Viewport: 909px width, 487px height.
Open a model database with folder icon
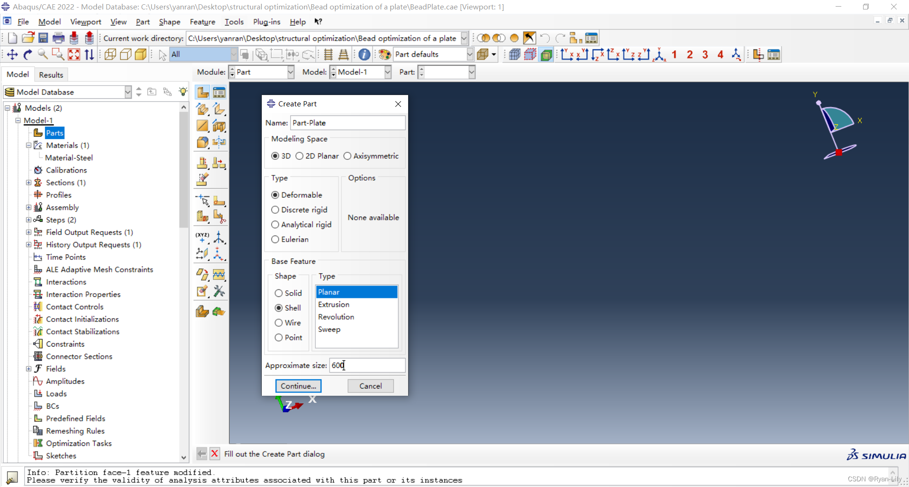click(x=28, y=38)
